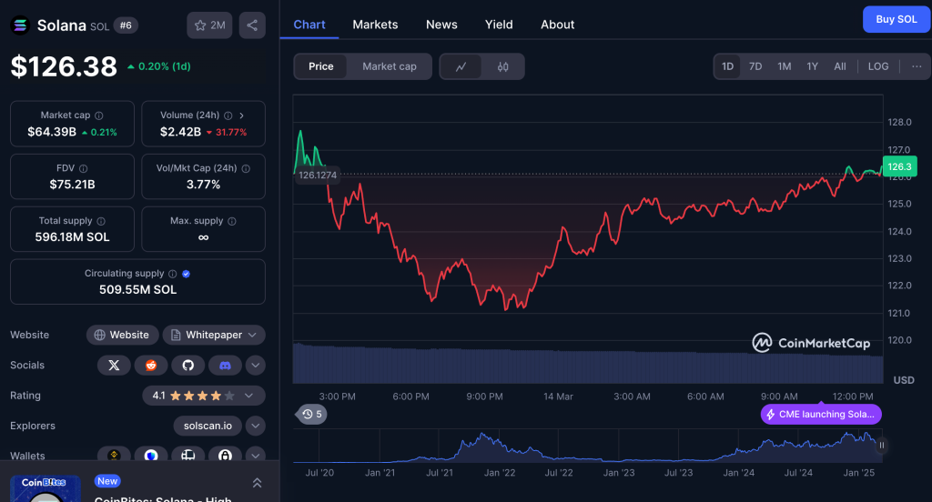Switch to line chart view
The height and width of the screenshot is (502, 932).
(x=461, y=66)
